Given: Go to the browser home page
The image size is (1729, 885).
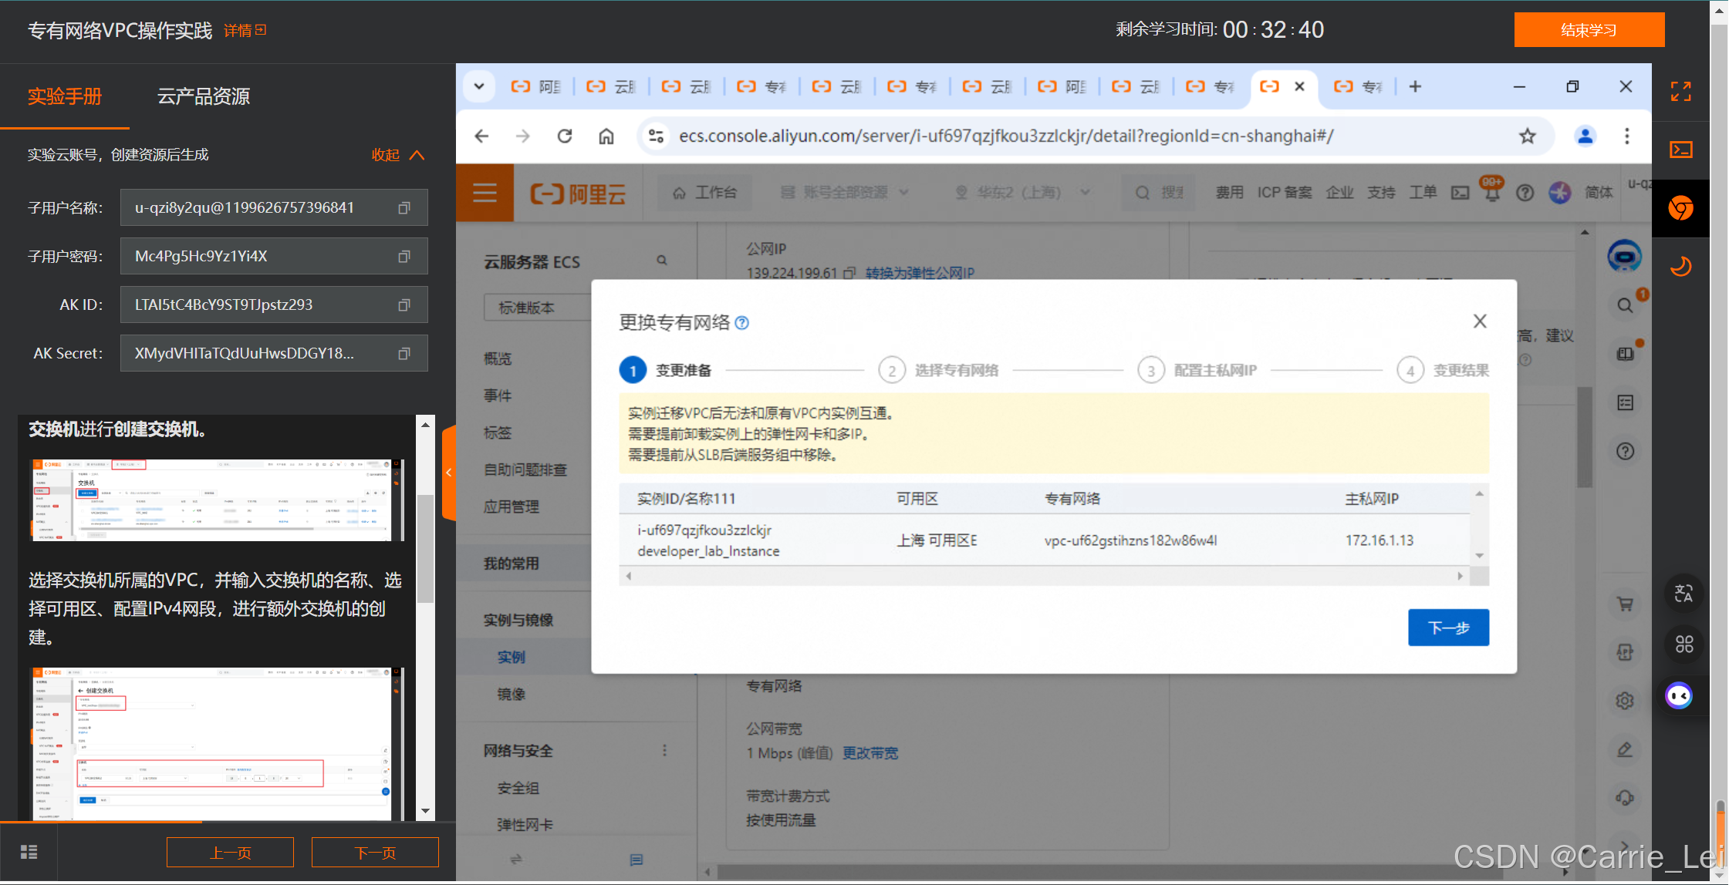Looking at the screenshot, I should (x=606, y=136).
